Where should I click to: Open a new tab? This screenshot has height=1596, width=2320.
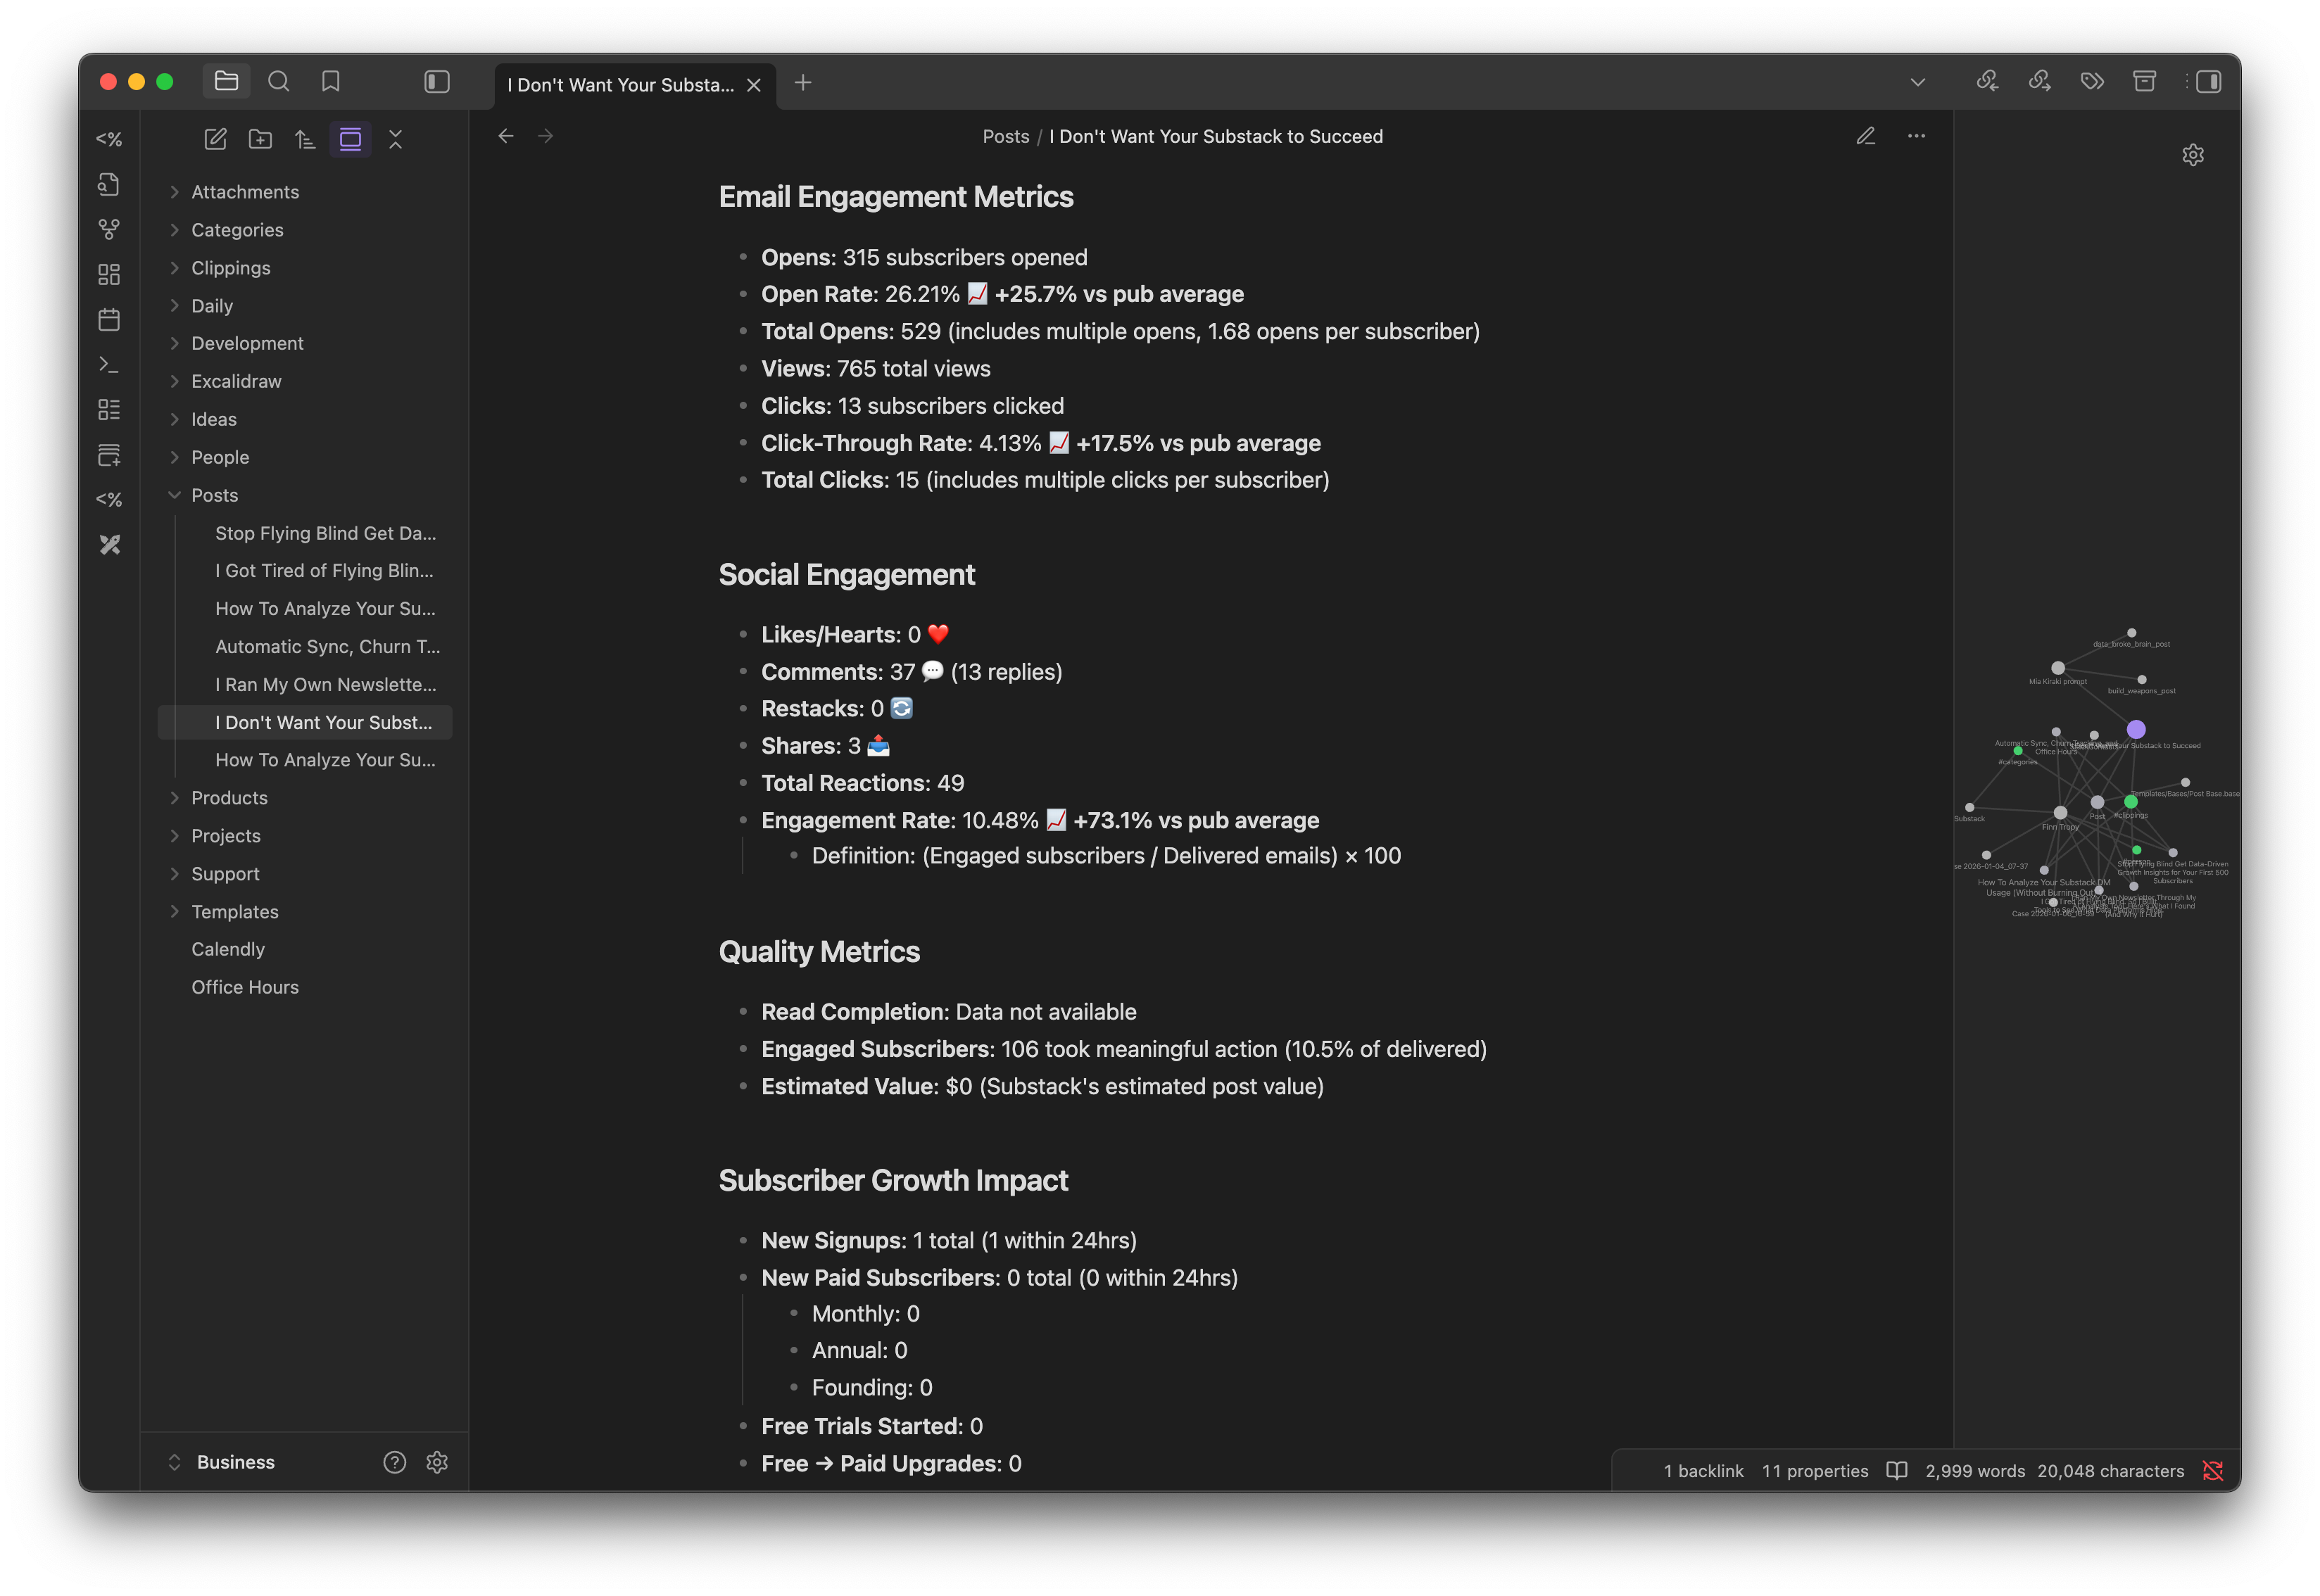coord(803,83)
